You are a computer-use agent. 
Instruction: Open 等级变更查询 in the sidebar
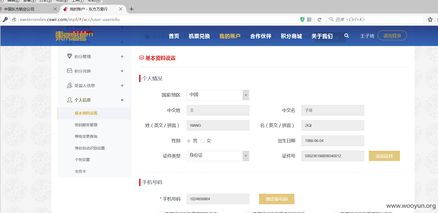click(86, 136)
